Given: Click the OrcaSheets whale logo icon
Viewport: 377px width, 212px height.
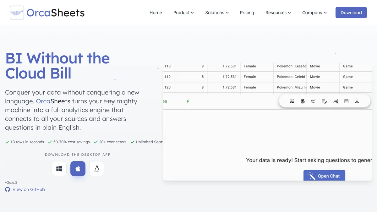Looking at the screenshot, I should coord(17,13).
